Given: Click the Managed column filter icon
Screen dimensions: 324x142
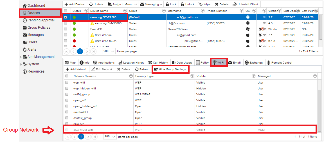Looking at the screenshot, I should tap(315, 76).
